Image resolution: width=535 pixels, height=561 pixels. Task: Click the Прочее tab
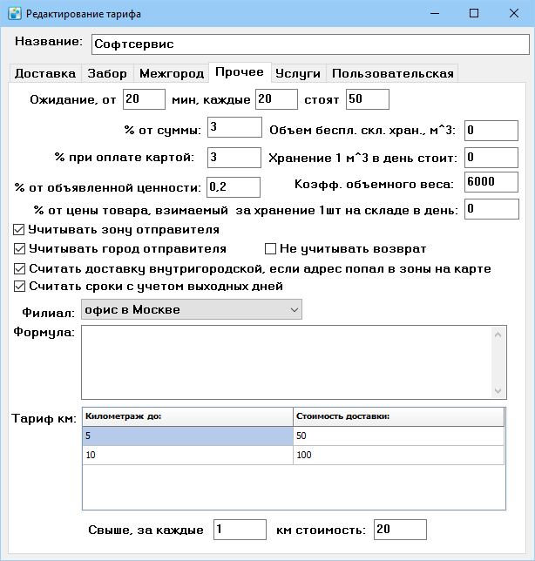[240, 72]
